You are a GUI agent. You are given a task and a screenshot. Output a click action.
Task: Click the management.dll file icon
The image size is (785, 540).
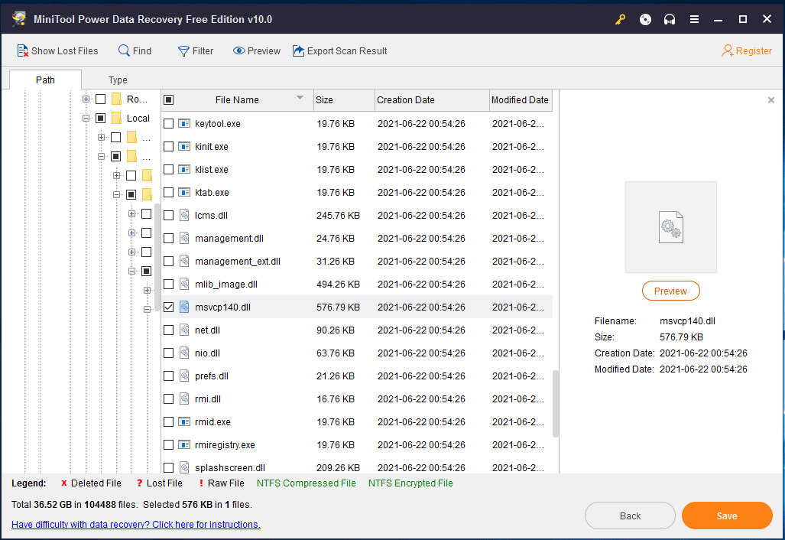point(184,239)
